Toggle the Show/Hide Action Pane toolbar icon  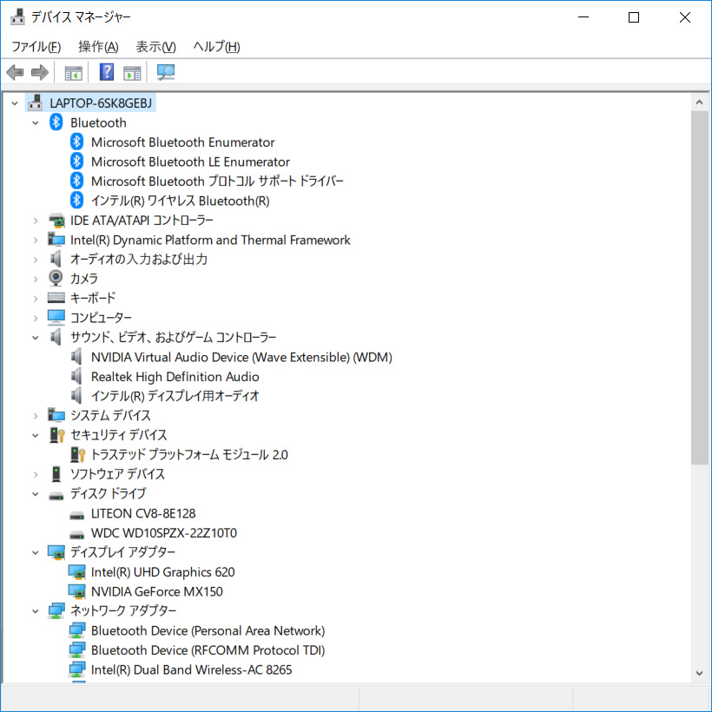[132, 72]
